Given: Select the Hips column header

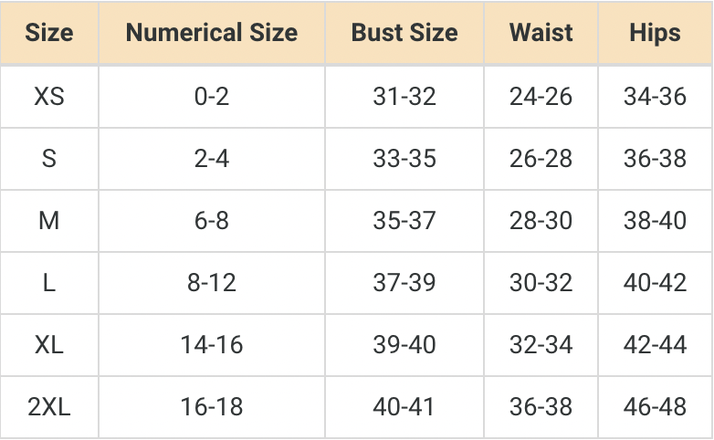Looking at the screenshot, I should [655, 34].
